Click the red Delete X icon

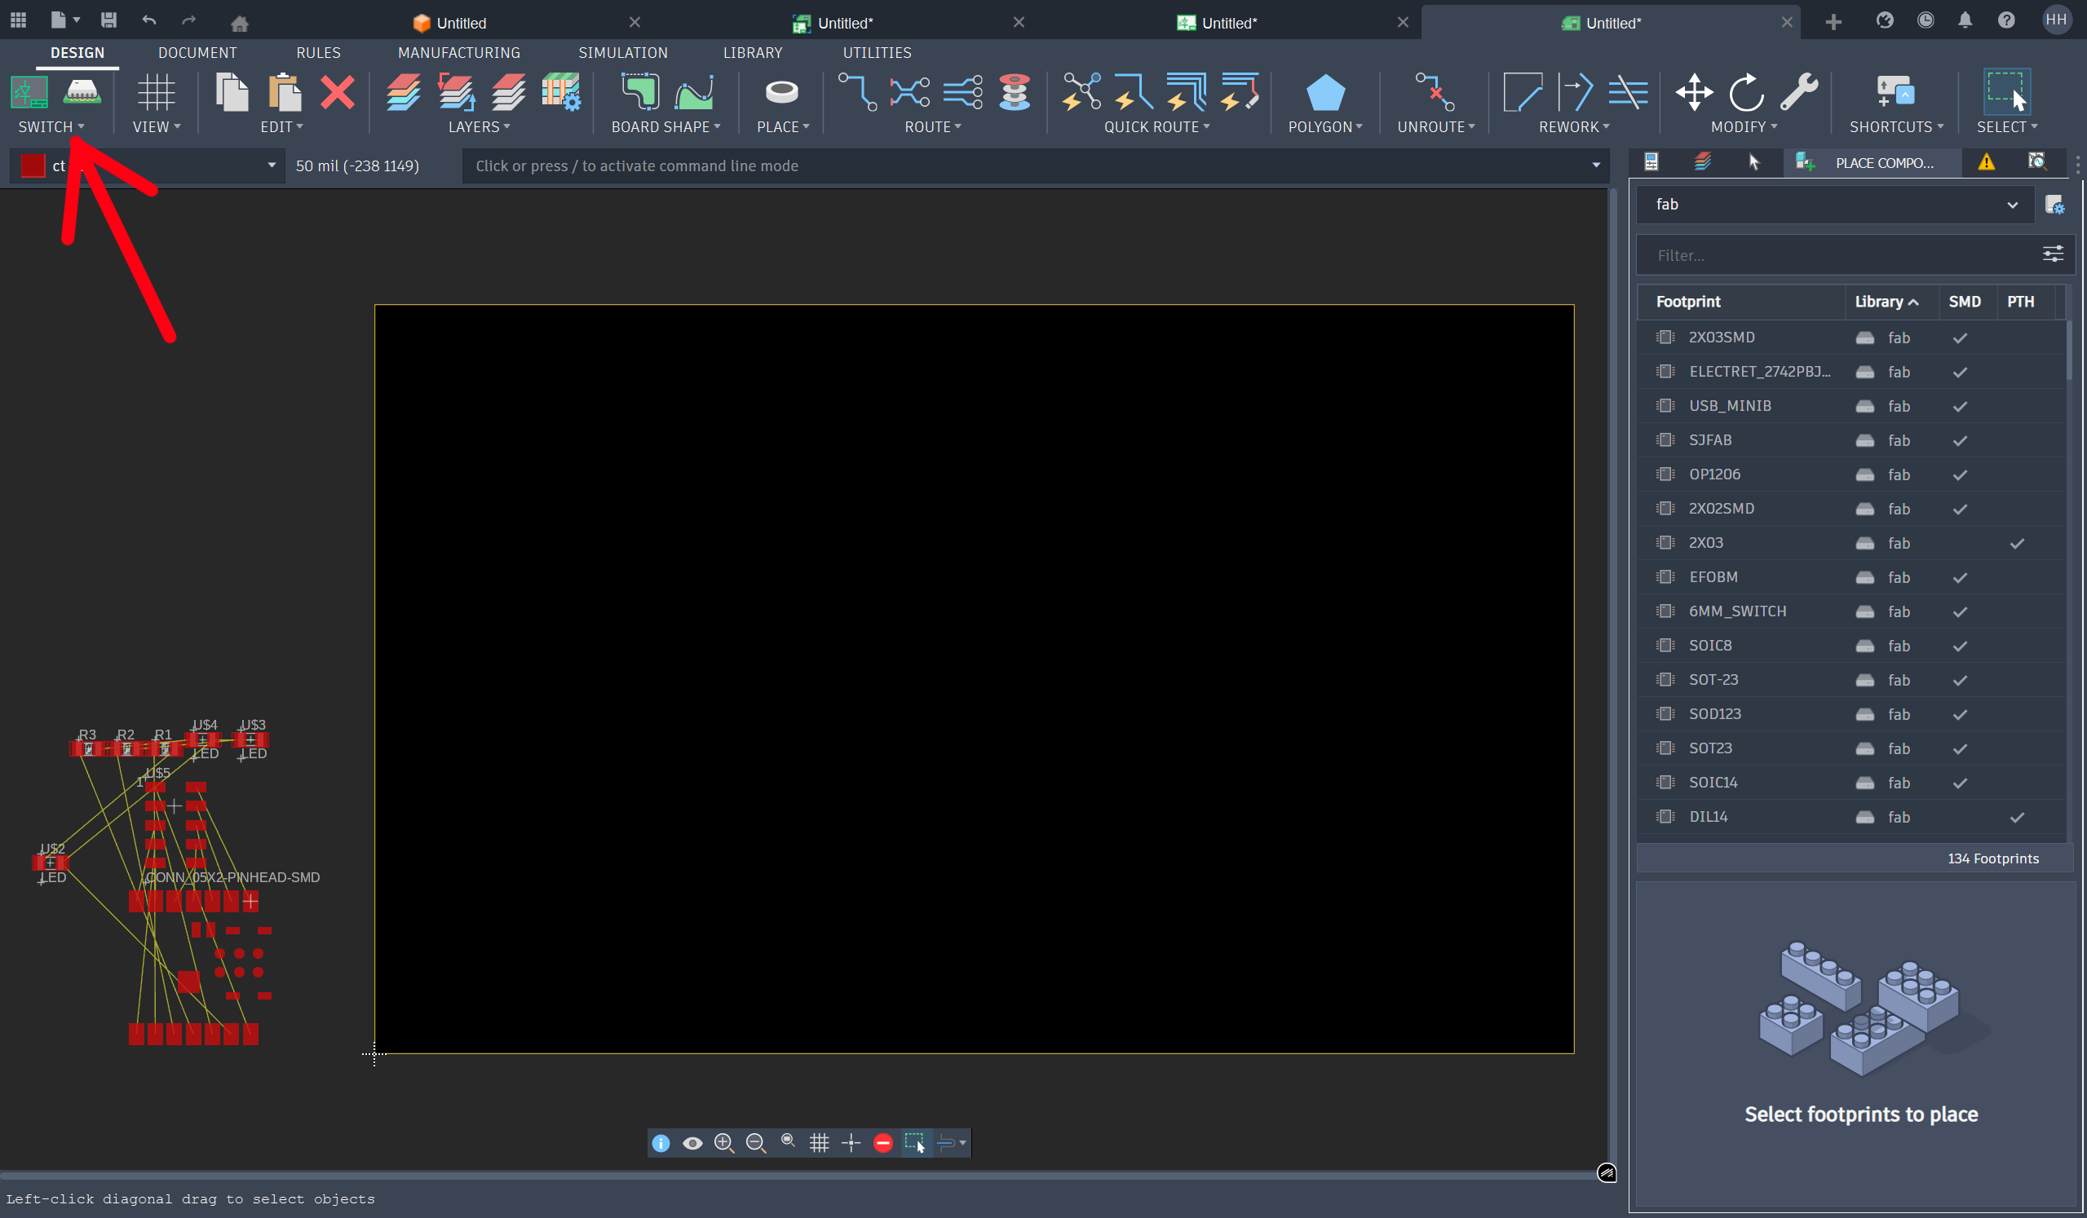click(337, 92)
